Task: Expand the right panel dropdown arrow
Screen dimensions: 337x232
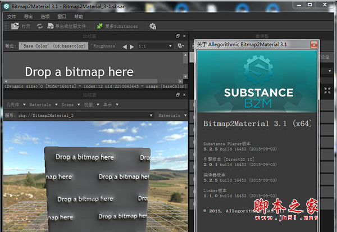Action: (x=330, y=71)
